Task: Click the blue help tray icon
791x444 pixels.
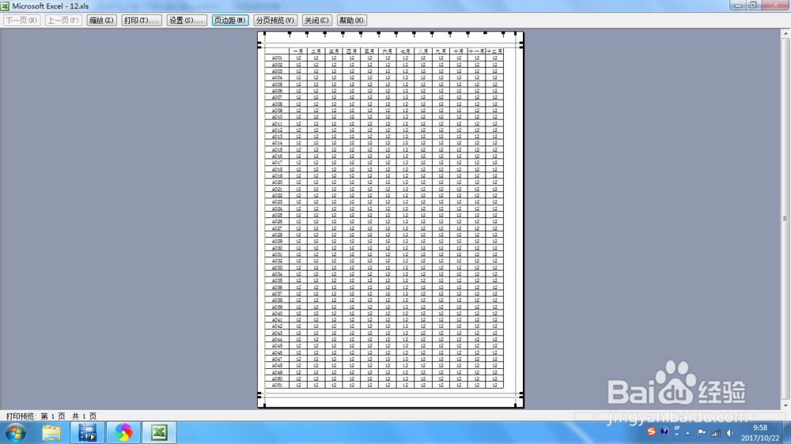Action: click(664, 431)
